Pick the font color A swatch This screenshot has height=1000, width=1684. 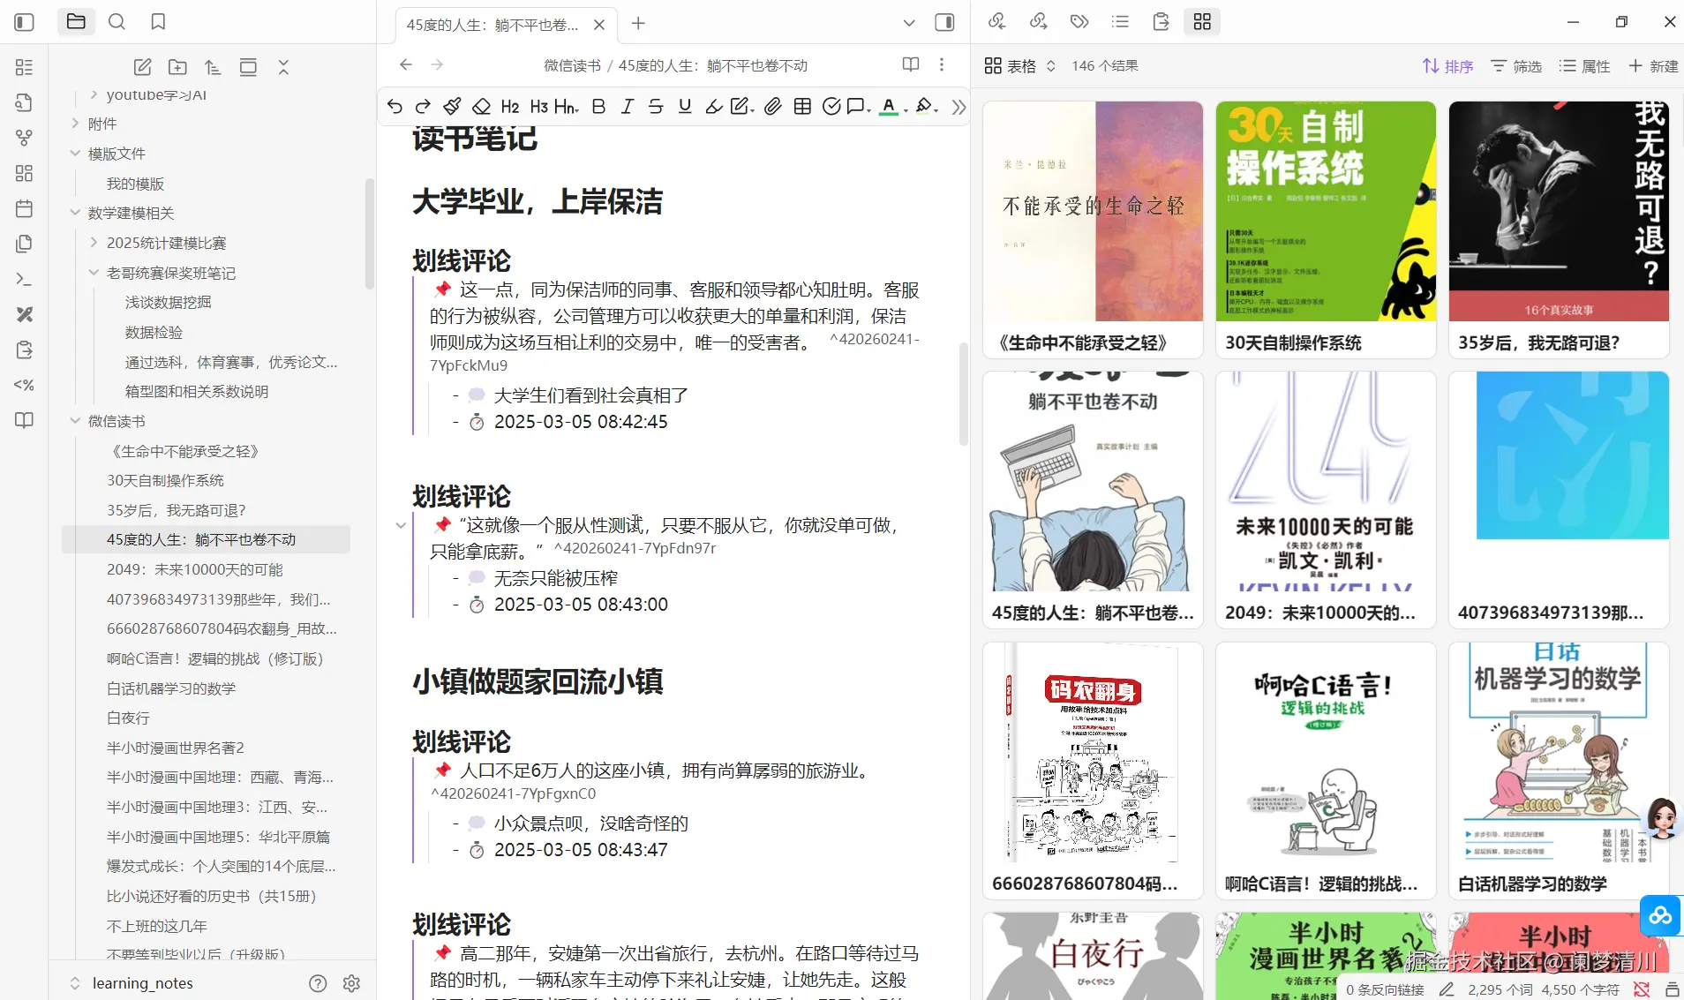(x=890, y=107)
